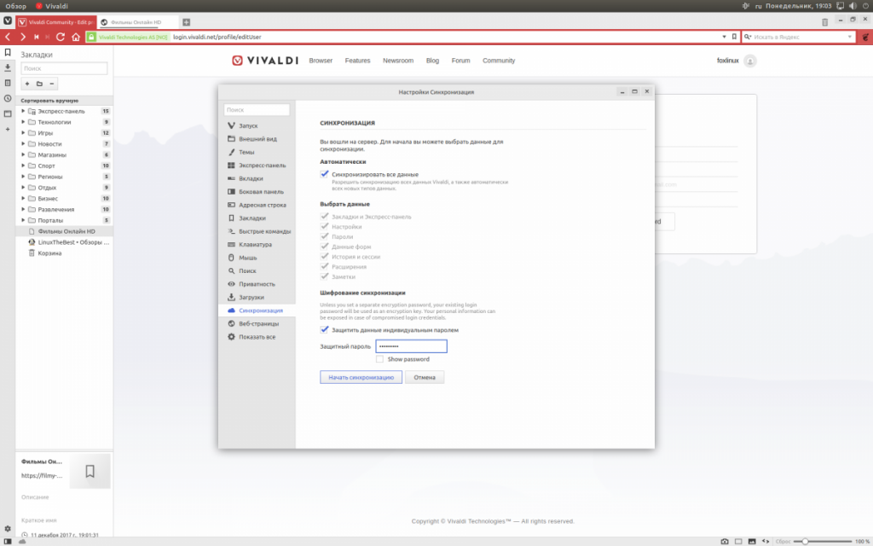Switch to Фильмы Онлайн HD tab

tap(137, 22)
